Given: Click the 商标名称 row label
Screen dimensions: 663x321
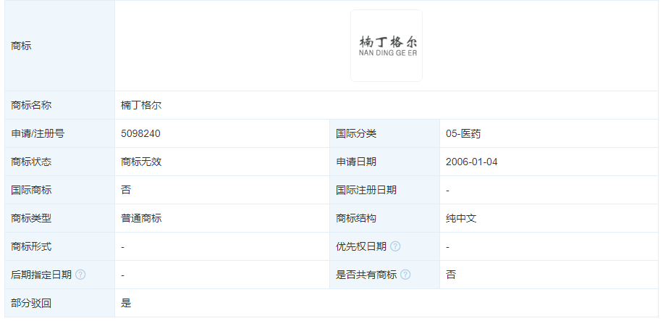Looking at the screenshot, I should 32,105.
